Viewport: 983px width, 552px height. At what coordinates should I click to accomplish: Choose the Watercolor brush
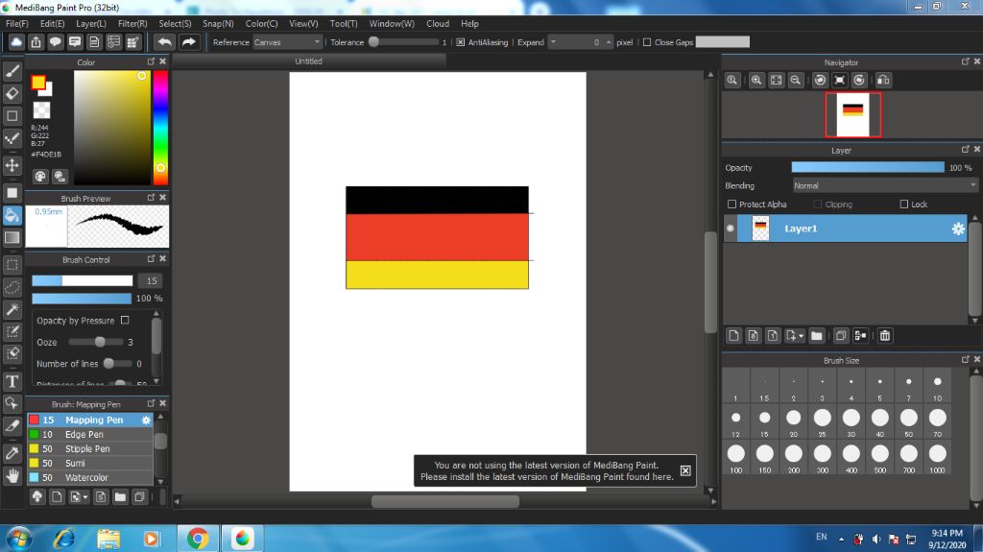pyautogui.click(x=90, y=477)
